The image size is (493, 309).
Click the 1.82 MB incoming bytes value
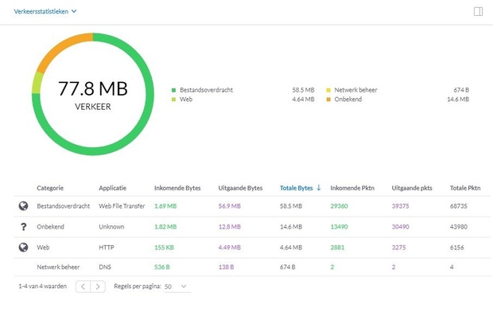(165, 227)
